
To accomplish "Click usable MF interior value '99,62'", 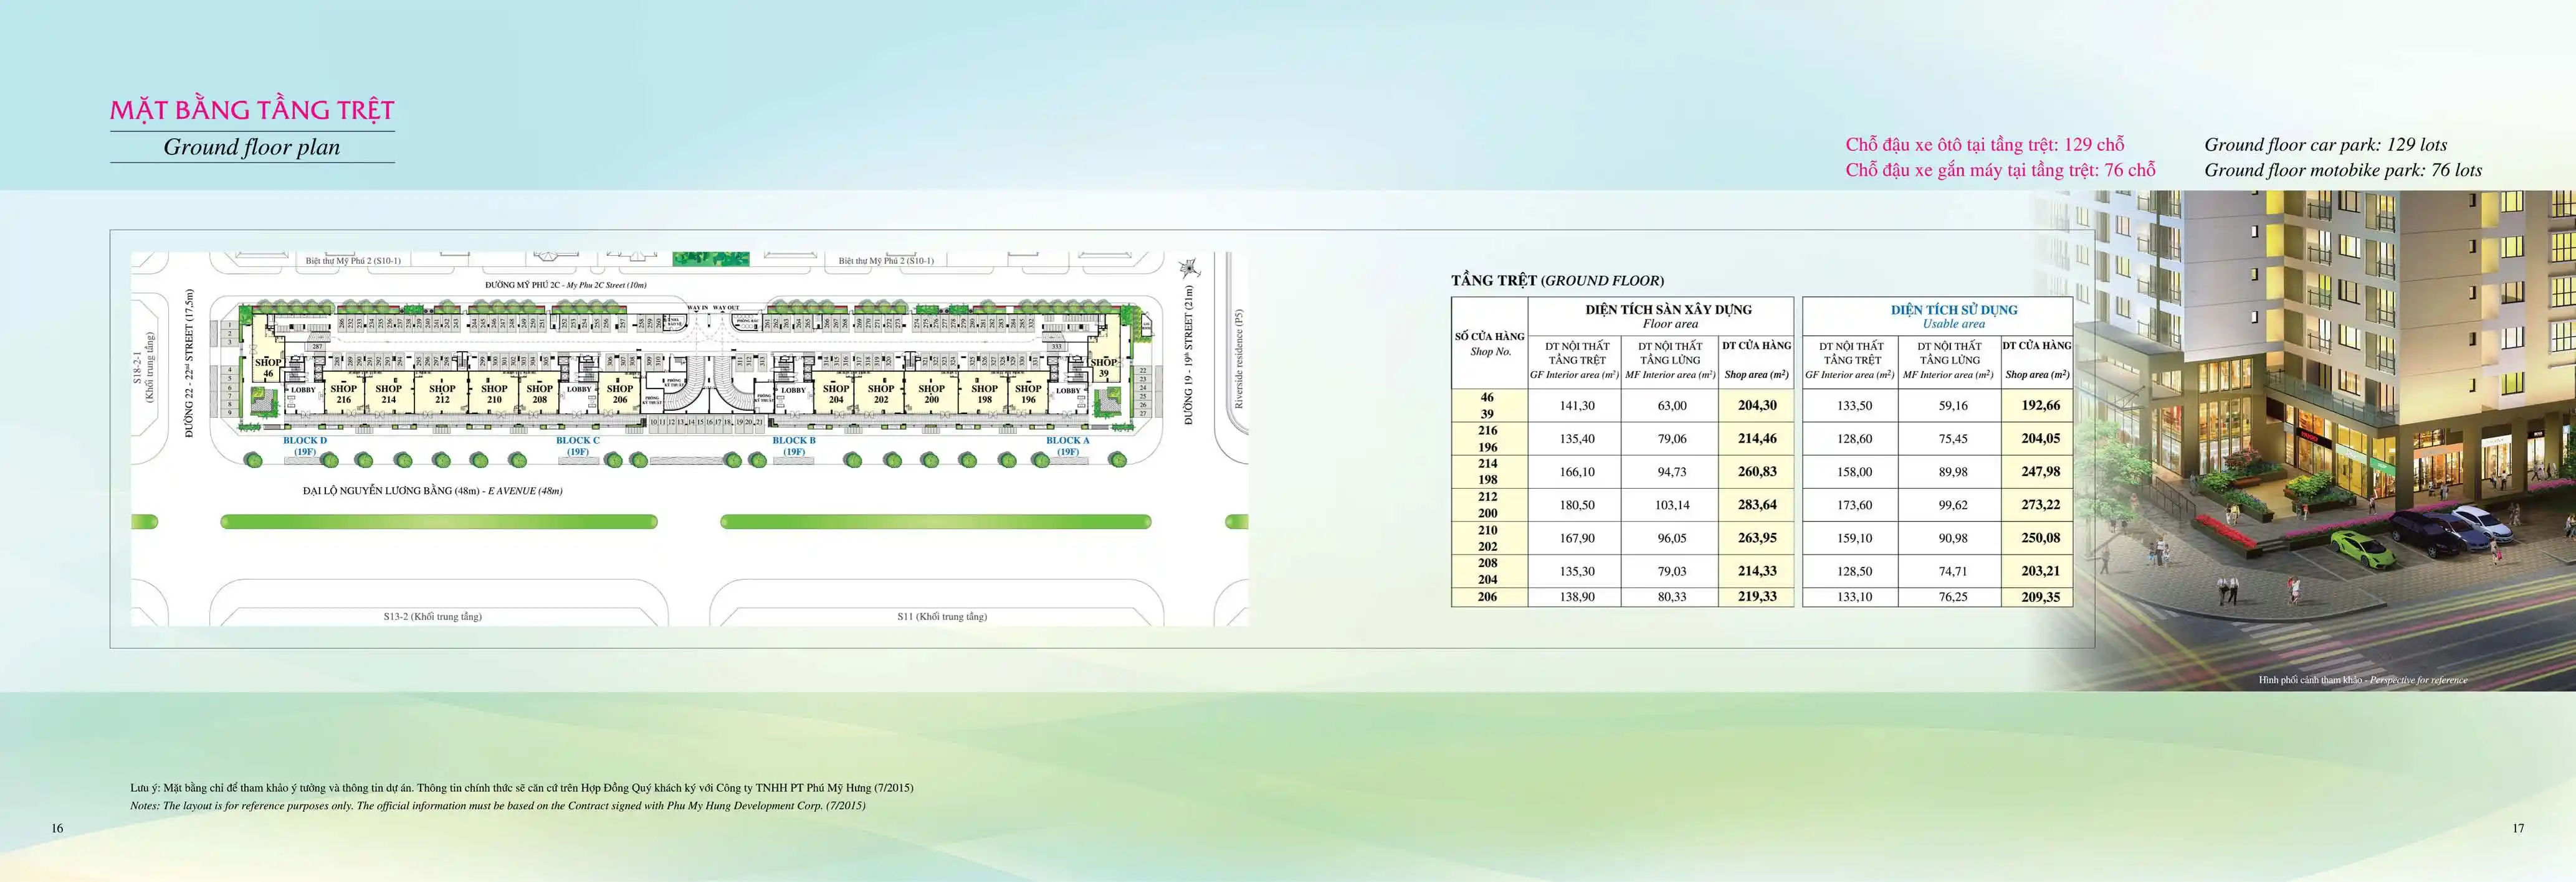I will pos(1953,505).
